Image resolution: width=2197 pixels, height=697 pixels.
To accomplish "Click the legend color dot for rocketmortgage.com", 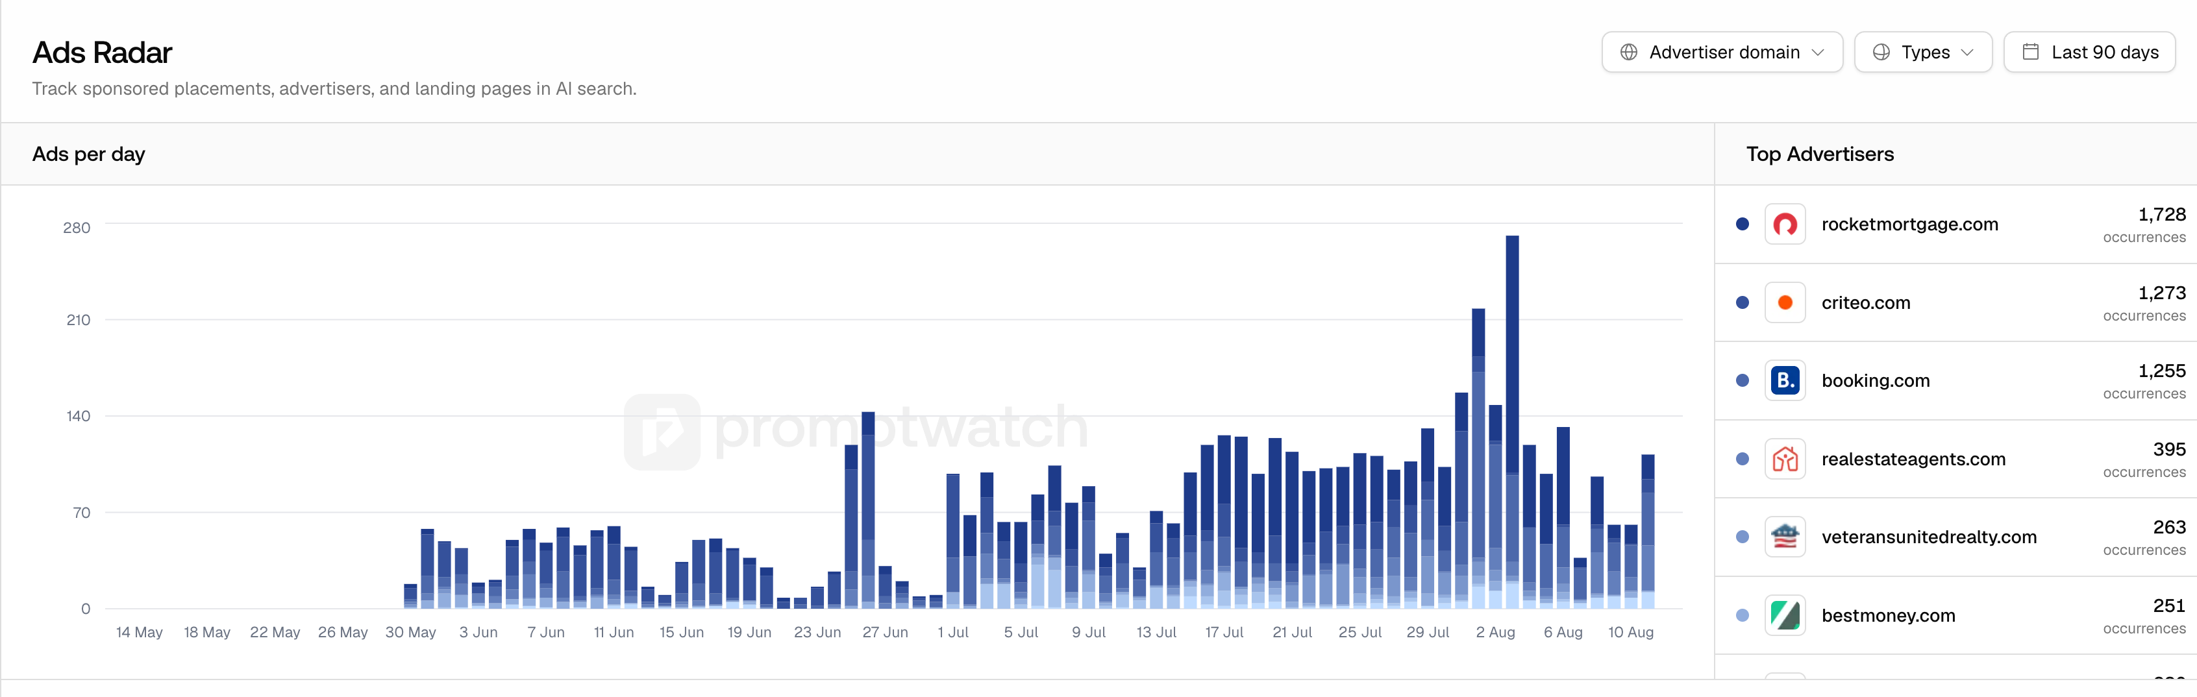I will tap(1742, 224).
